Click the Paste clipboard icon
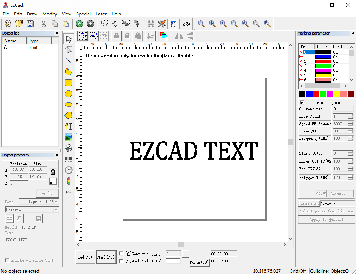The image size is (356, 274). (x=65, y=24)
